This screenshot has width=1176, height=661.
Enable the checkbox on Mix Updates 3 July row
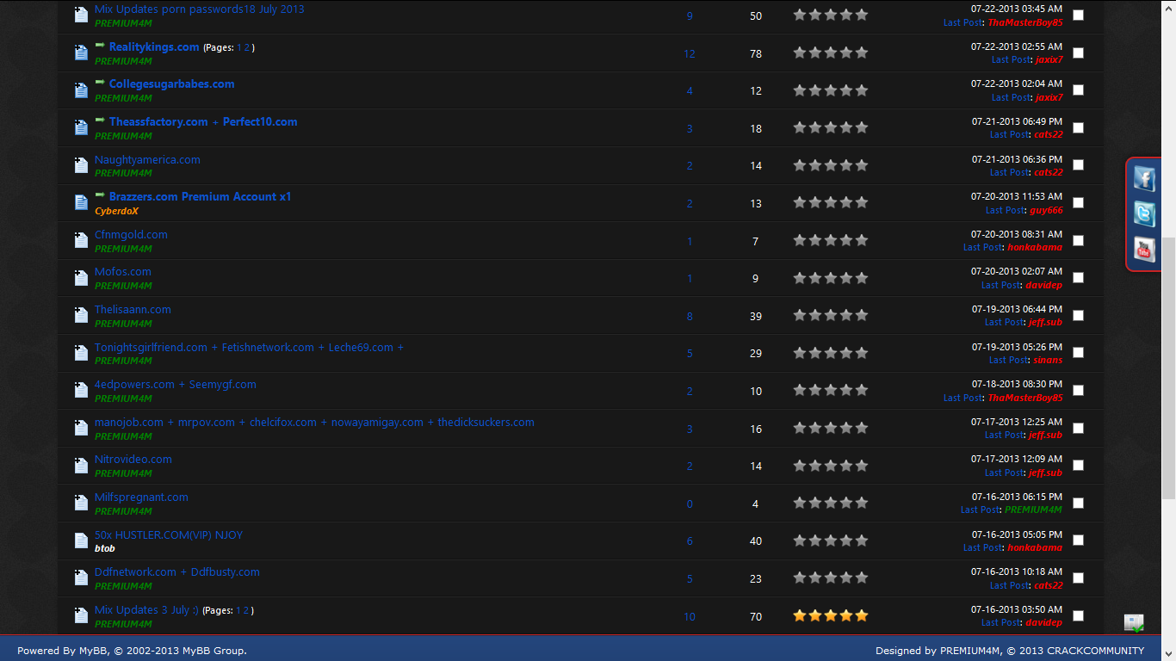(1078, 616)
